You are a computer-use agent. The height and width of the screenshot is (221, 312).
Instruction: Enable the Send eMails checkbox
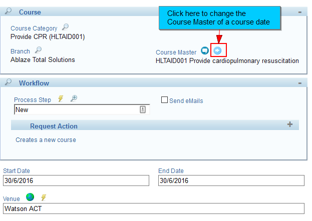coord(164,100)
